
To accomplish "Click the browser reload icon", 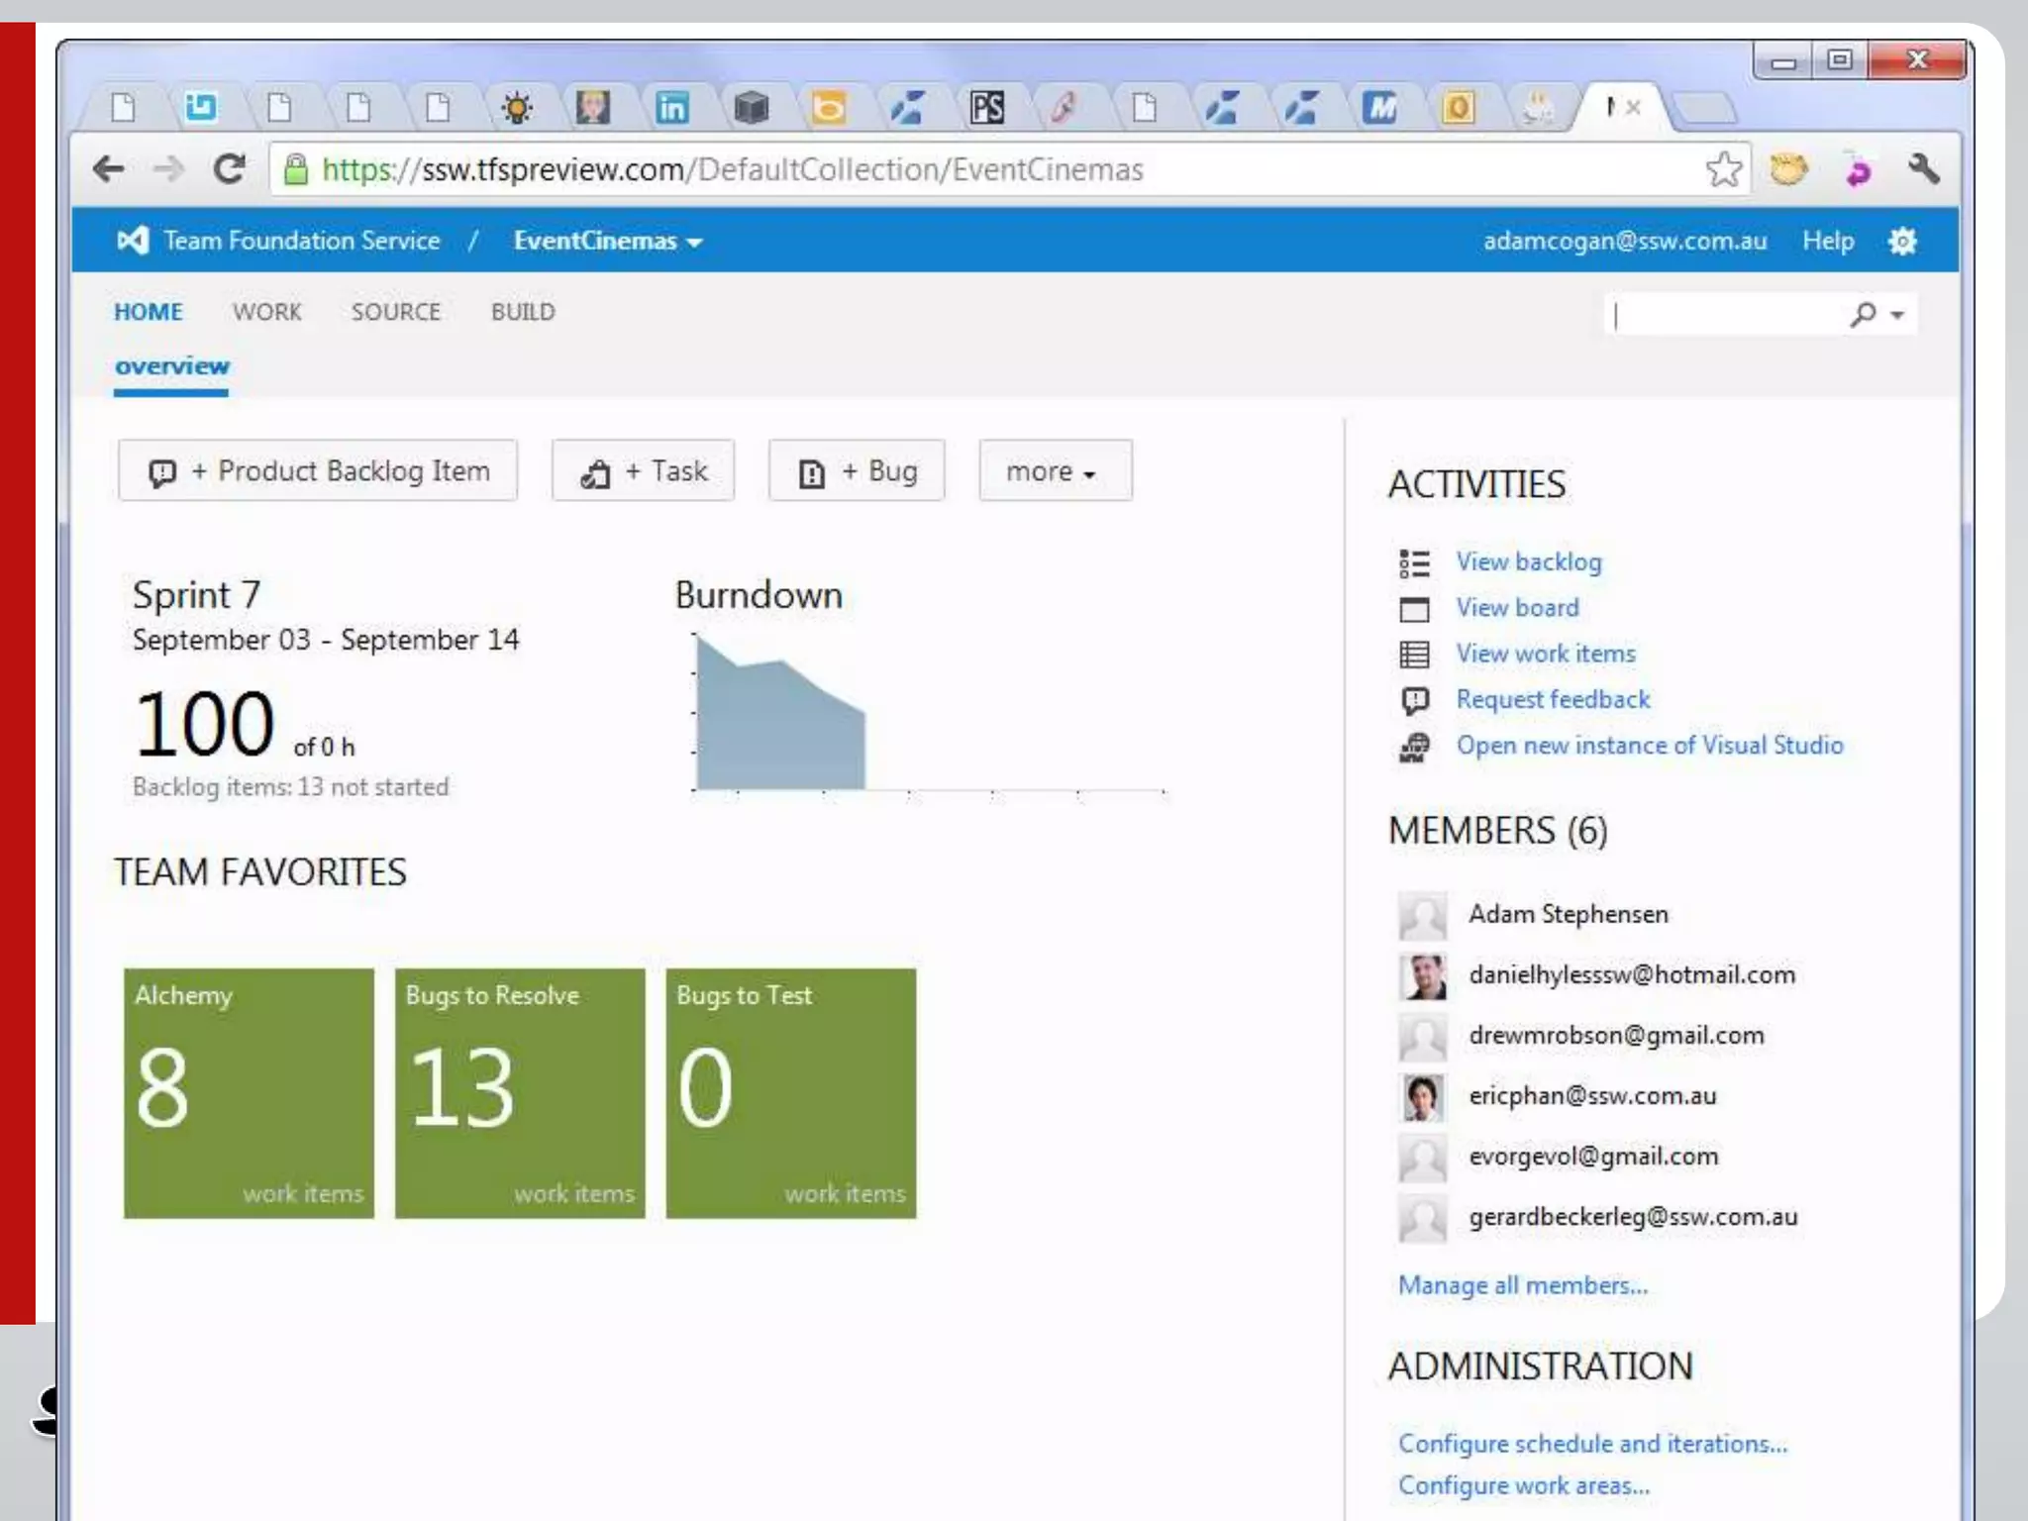I will pyautogui.click(x=229, y=169).
